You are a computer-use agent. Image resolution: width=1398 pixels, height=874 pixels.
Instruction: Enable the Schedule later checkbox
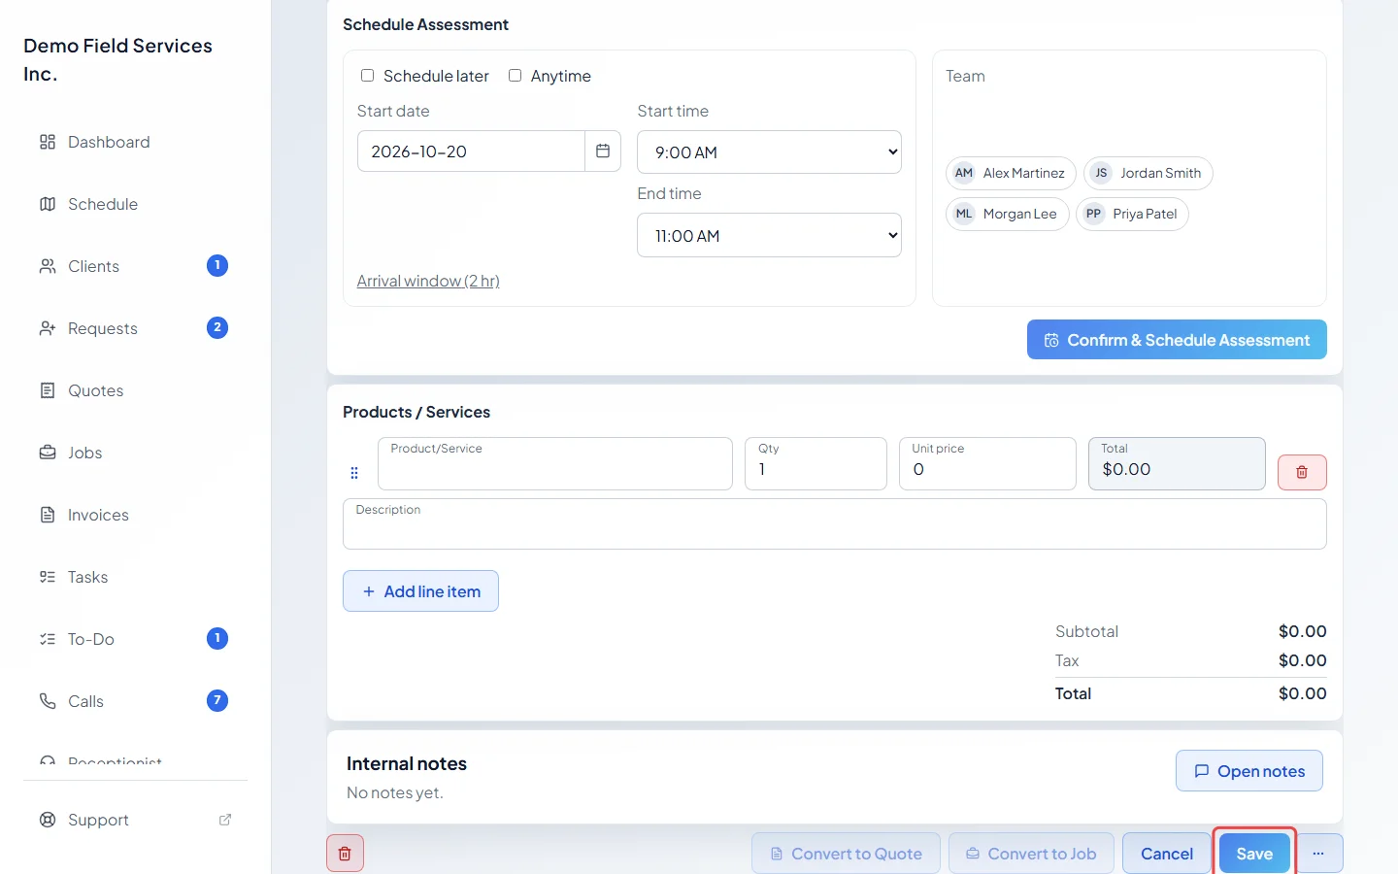[x=367, y=75]
